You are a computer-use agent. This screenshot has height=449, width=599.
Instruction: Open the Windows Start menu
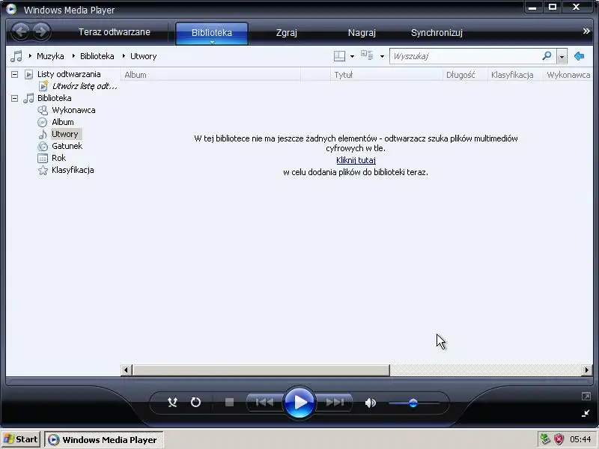20,439
